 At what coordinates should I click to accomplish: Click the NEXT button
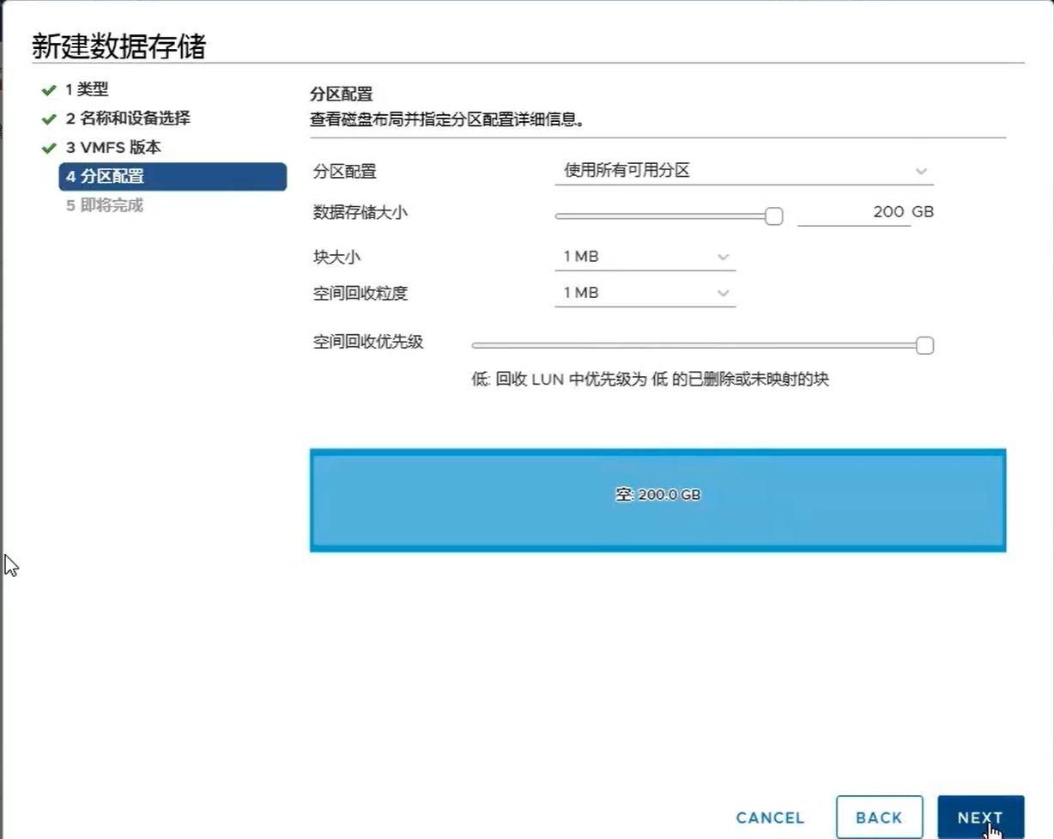[980, 818]
